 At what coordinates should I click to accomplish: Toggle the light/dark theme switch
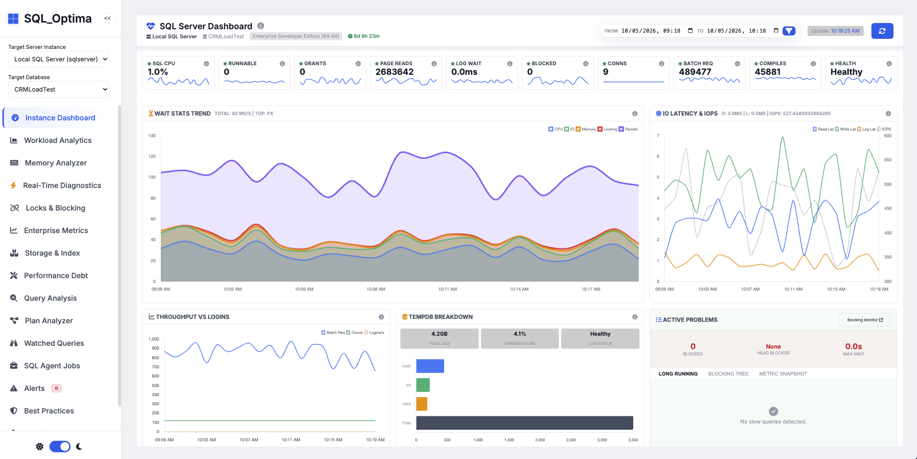[60, 447]
